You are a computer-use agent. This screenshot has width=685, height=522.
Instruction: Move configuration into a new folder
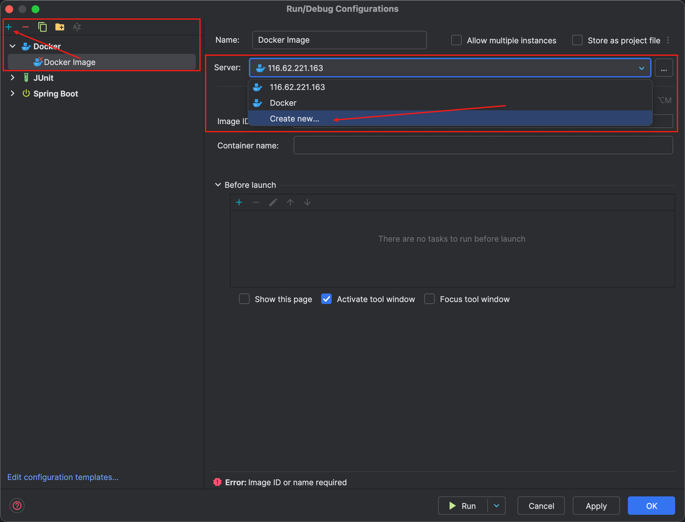60,27
